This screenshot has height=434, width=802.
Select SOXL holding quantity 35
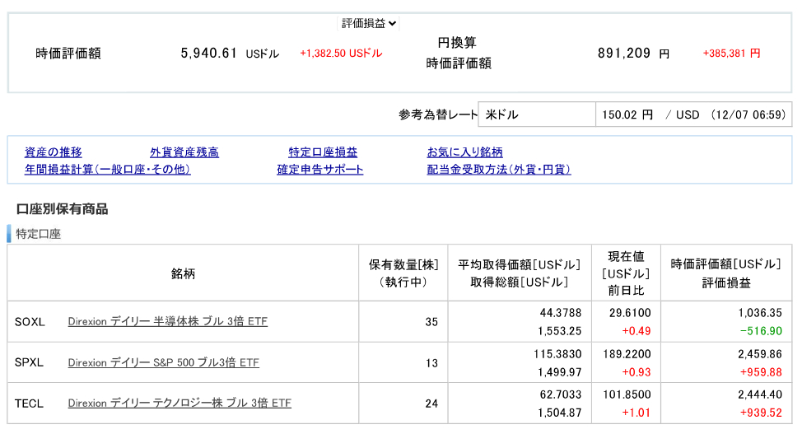pyautogui.click(x=431, y=322)
